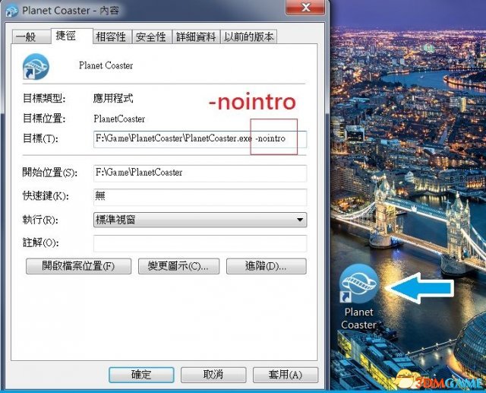Go to the 詳細資料 tab

pos(196,37)
